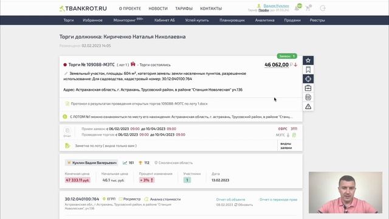389x219 pixels.
Task: Click the Торги № 109088-МЭТС title
Action: point(92,64)
